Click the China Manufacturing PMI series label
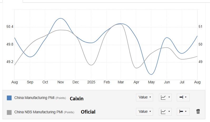Screen dimensions: 210x122 pyautogui.click(x=34, y=98)
